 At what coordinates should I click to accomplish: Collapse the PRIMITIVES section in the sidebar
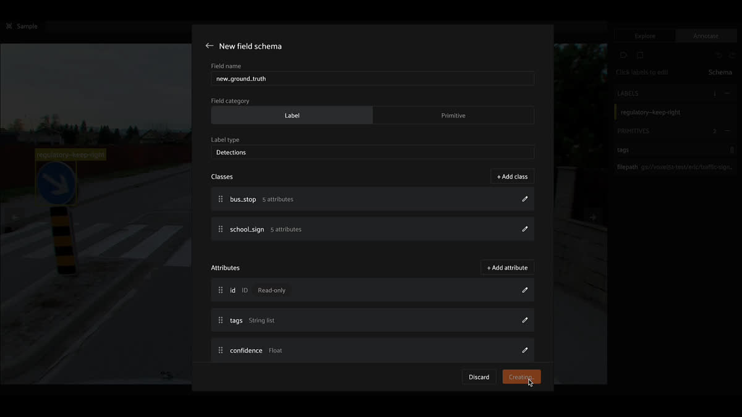(x=727, y=131)
